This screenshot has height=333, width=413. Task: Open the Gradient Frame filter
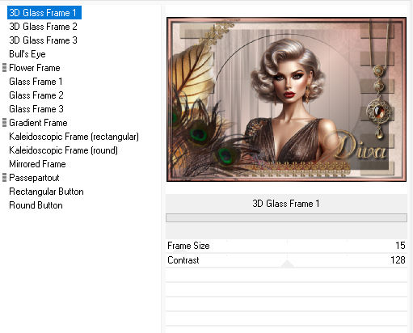point(38,123)
